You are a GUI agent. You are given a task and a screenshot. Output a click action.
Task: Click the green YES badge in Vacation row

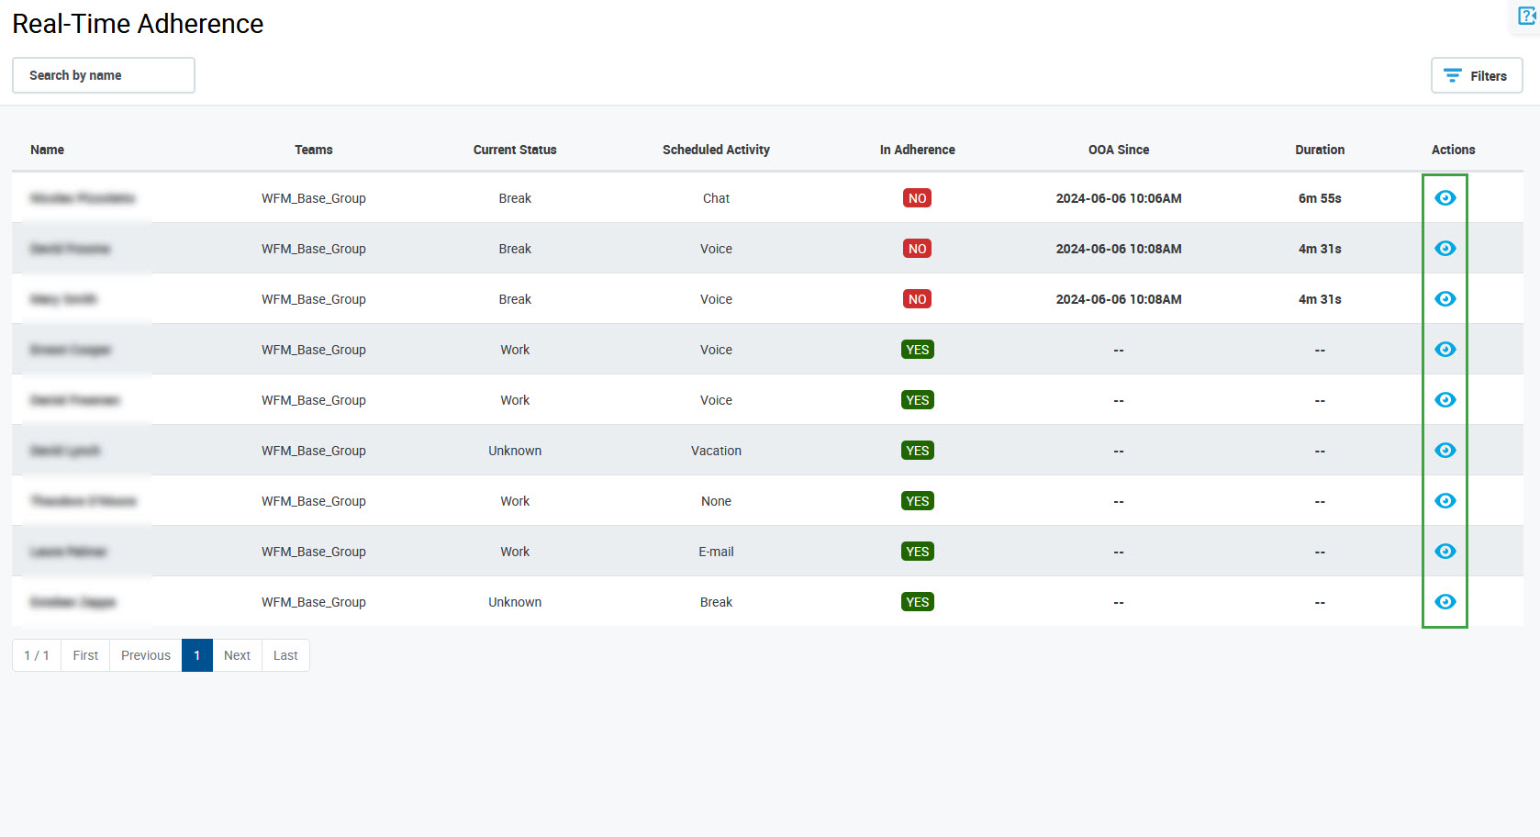917,451
